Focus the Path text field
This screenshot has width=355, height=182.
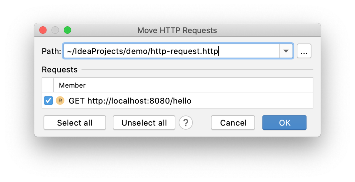click(171, 51)
